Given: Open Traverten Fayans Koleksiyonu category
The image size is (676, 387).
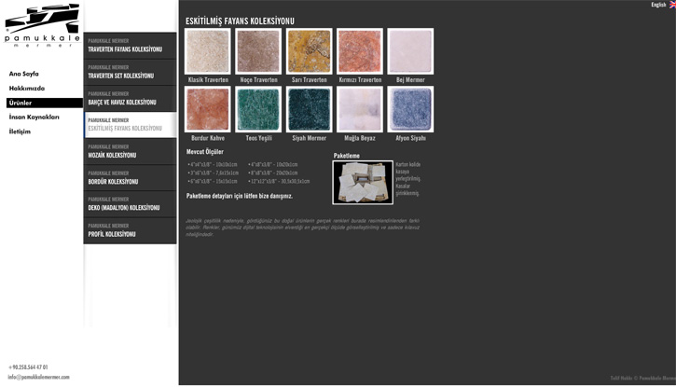Looking at the screenshot, I should (130, 46).
